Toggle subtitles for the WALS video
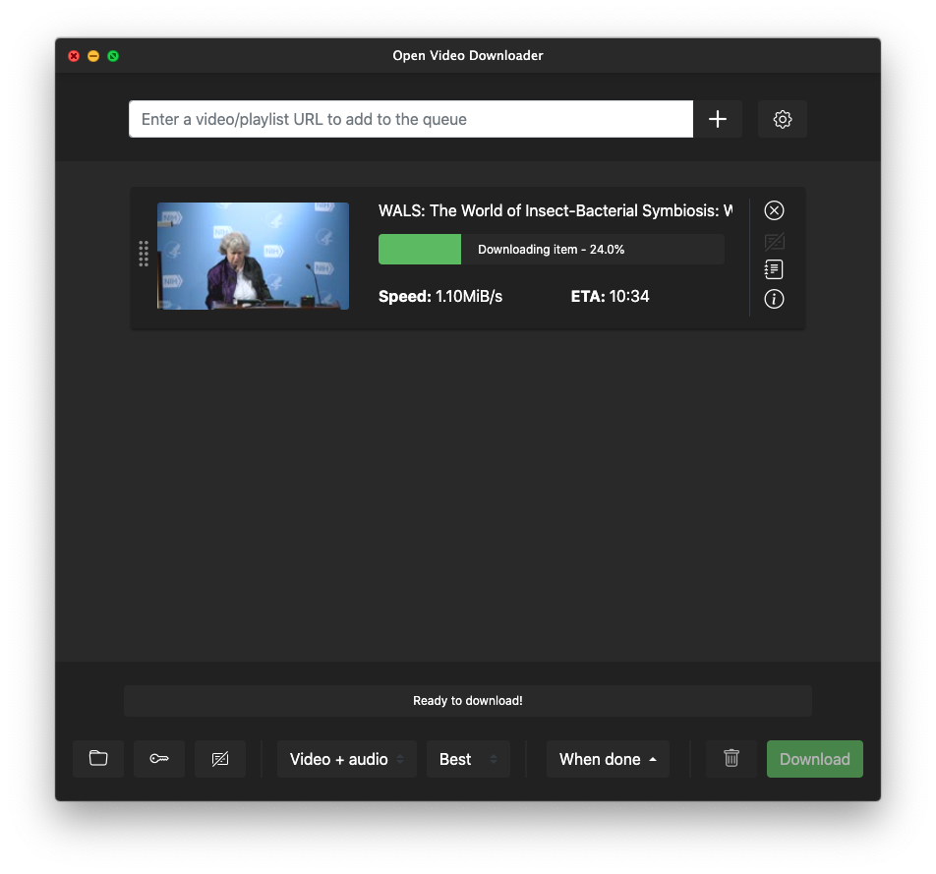This screenshot has width=936, height=874. point(774,241)
